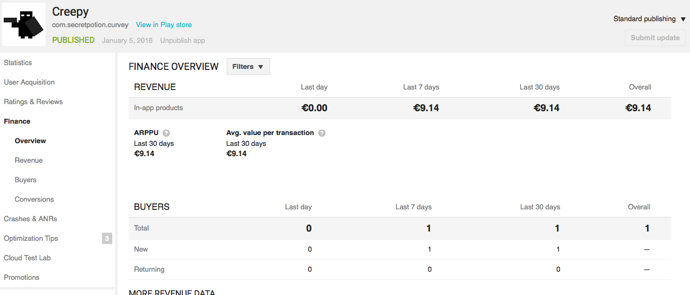This screenshot has width=690, height=295.
Task: Click the Unpublish app link
Action: point(182,41)
